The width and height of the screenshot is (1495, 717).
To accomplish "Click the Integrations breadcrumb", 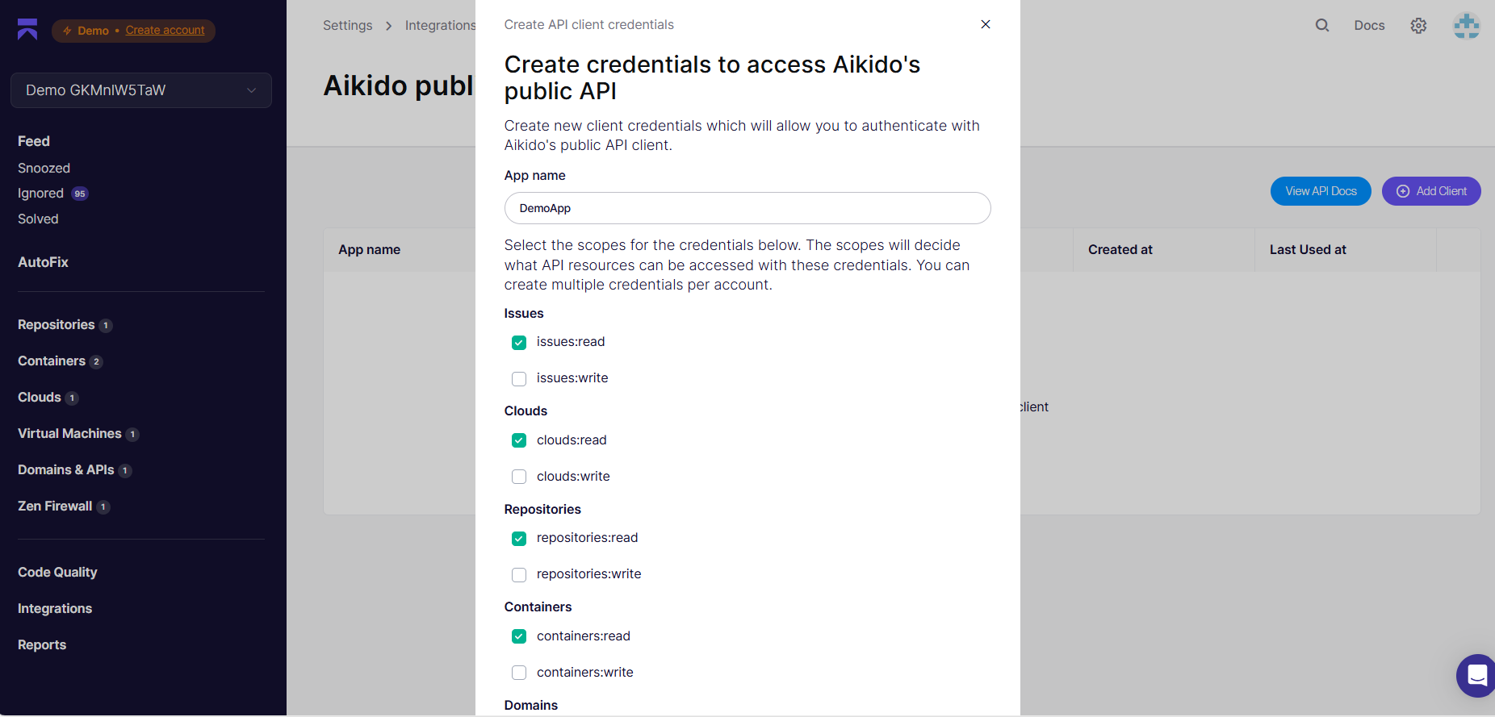I will click(x=441, y=26).
